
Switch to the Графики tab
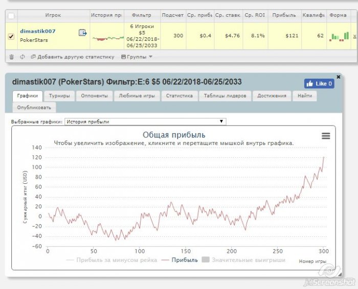tap(28, 95)
